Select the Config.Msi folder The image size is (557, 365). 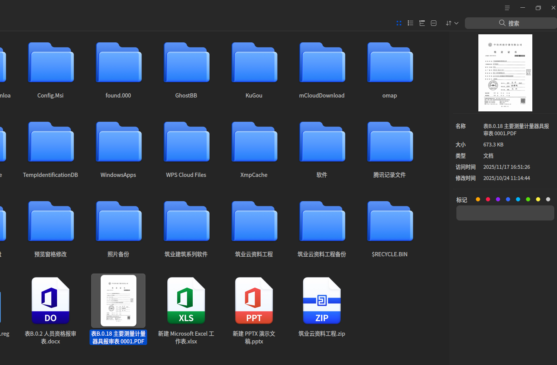[50, 62]
